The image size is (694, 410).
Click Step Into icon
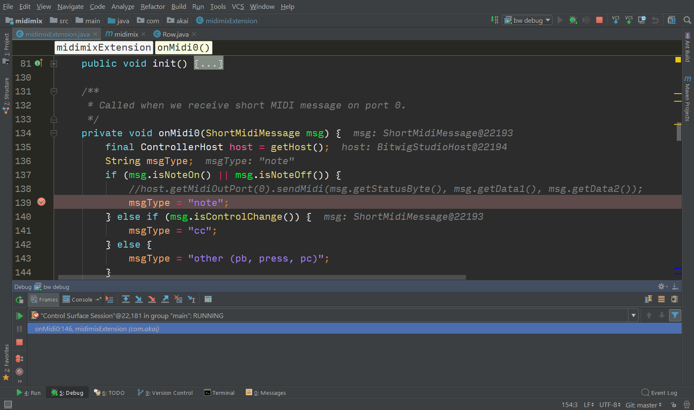coord(139,299)
